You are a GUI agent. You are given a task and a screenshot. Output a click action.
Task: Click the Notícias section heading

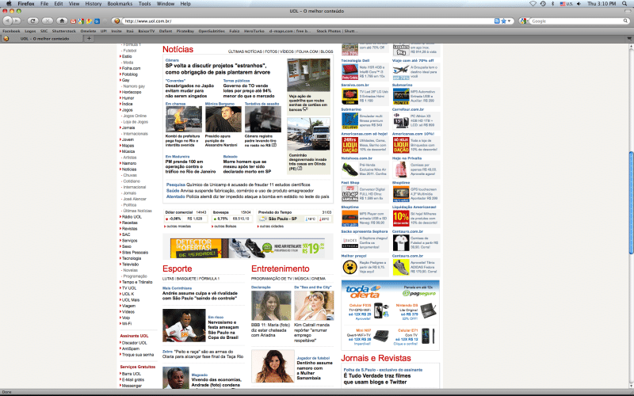pos(178,49)
